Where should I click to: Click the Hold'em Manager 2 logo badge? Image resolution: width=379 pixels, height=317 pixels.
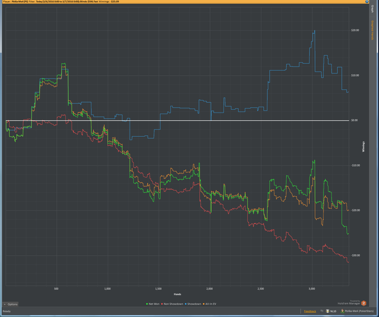click(363, 303)
